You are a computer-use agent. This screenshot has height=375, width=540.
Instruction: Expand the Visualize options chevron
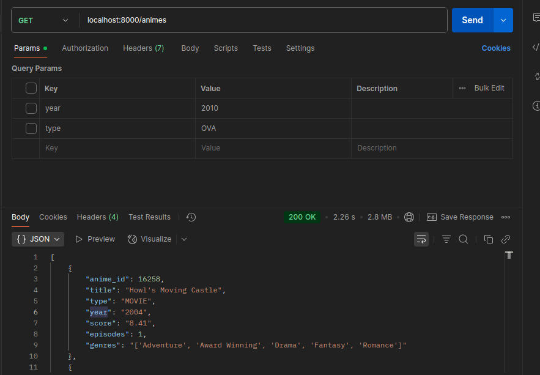point(184,239)
